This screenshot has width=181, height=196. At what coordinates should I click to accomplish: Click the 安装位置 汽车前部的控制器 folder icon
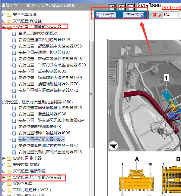(x=9, y=177)
